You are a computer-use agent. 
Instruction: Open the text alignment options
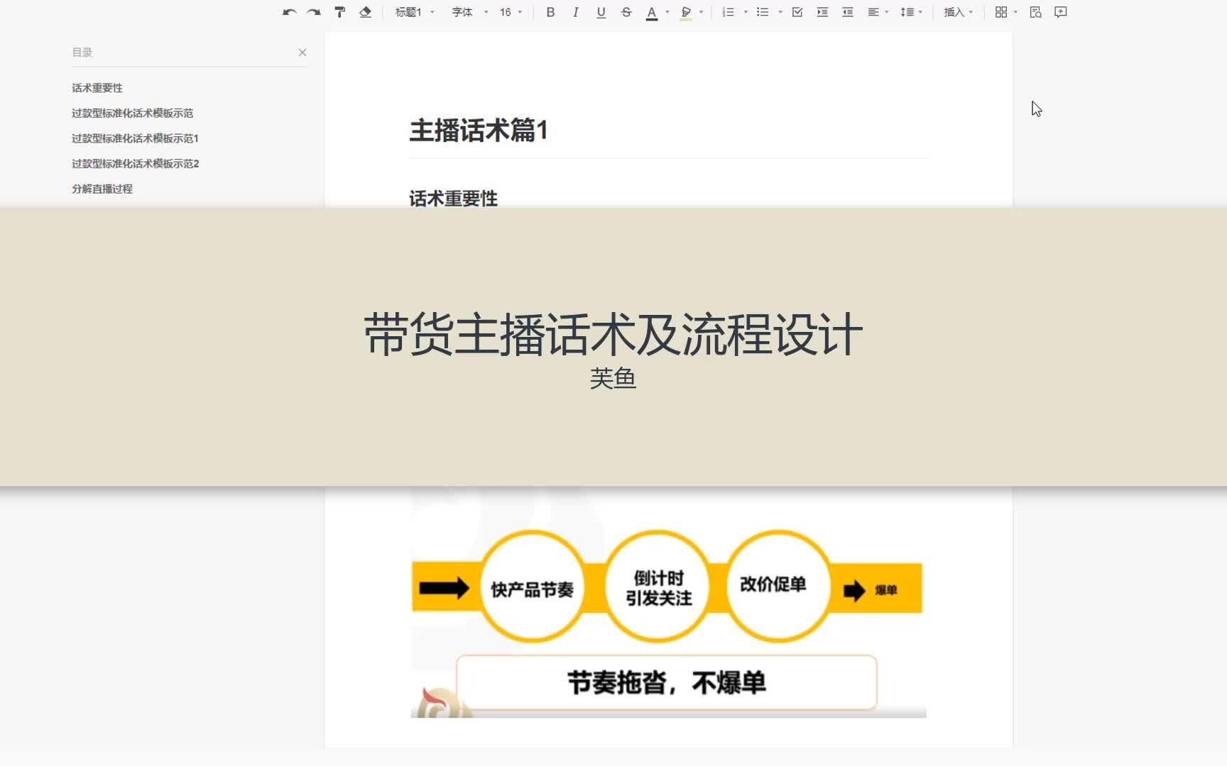pos(878,12)
